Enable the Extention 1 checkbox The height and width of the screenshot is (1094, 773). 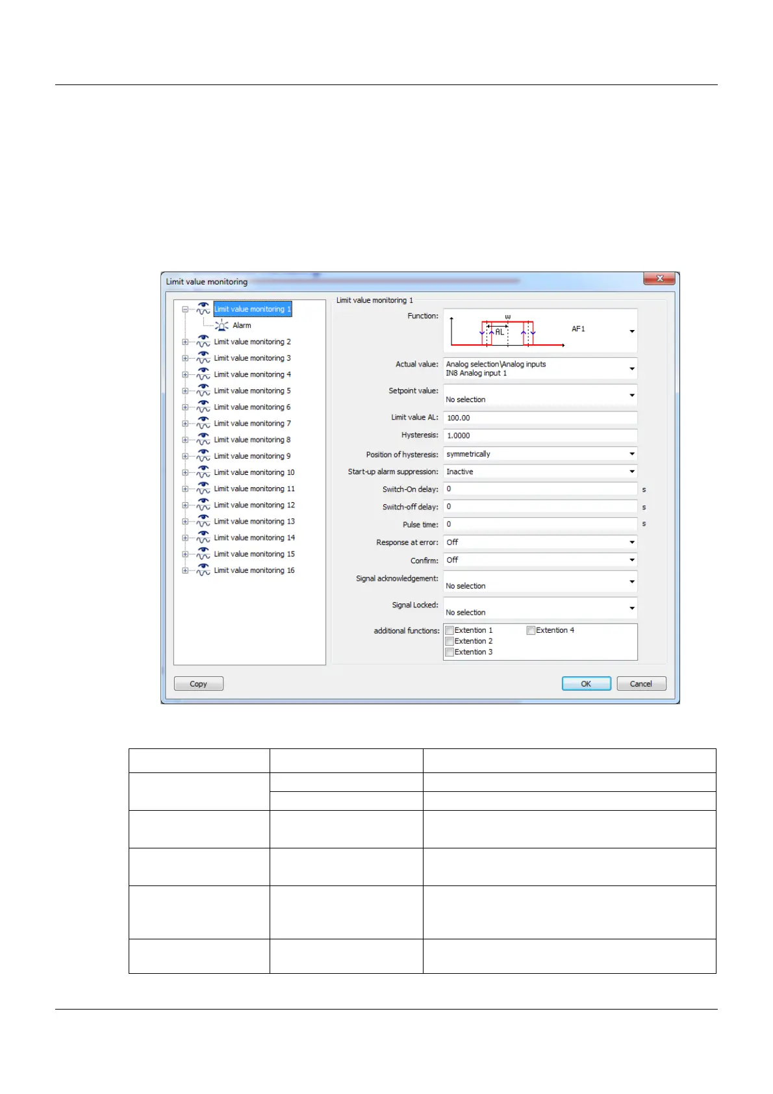(450, 630)
